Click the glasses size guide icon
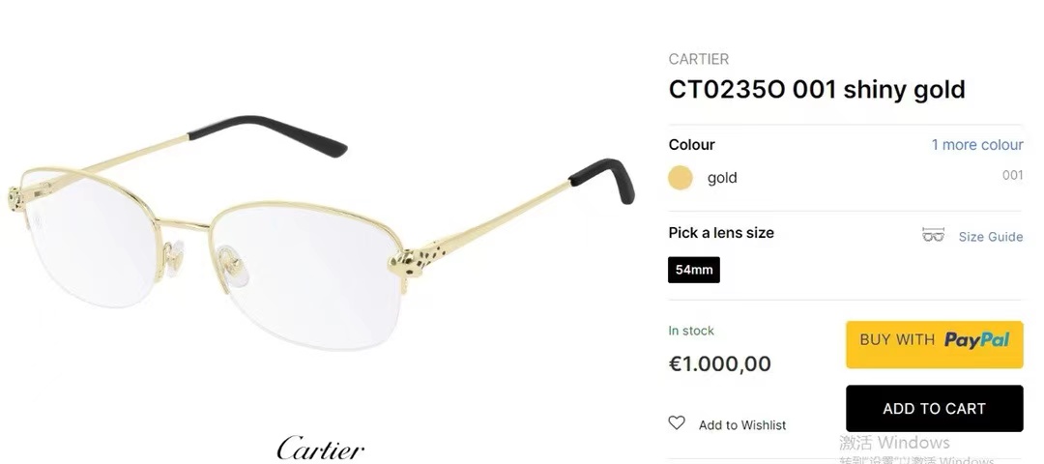This screenshot has width=1044, height=464. (x=933, y=235)
